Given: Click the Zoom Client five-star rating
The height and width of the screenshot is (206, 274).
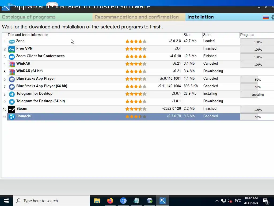Looking at the screenshot, I should [136, 57].
